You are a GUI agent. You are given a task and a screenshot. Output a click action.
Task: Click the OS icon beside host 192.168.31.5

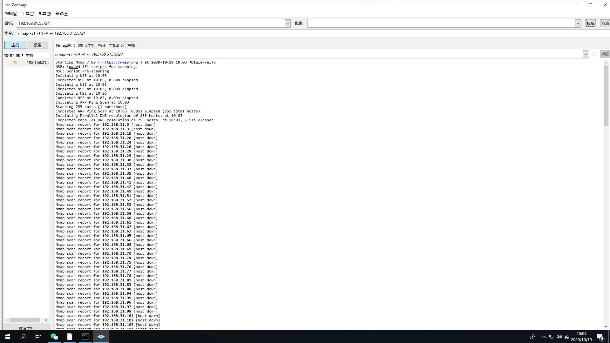click(15, 62)
